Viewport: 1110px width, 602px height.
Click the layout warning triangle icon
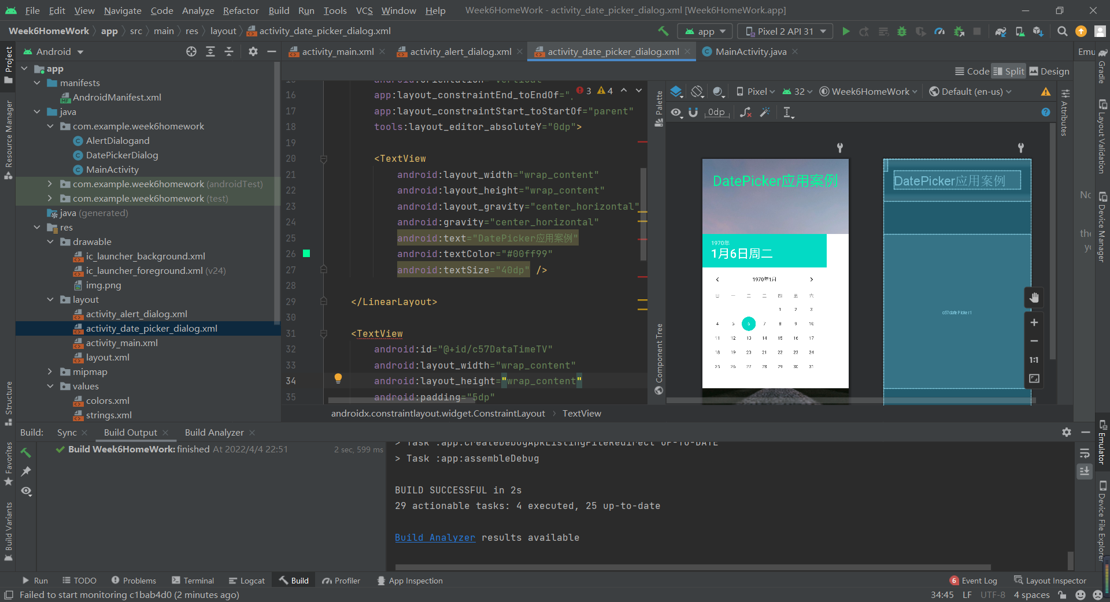(1046, 91)
